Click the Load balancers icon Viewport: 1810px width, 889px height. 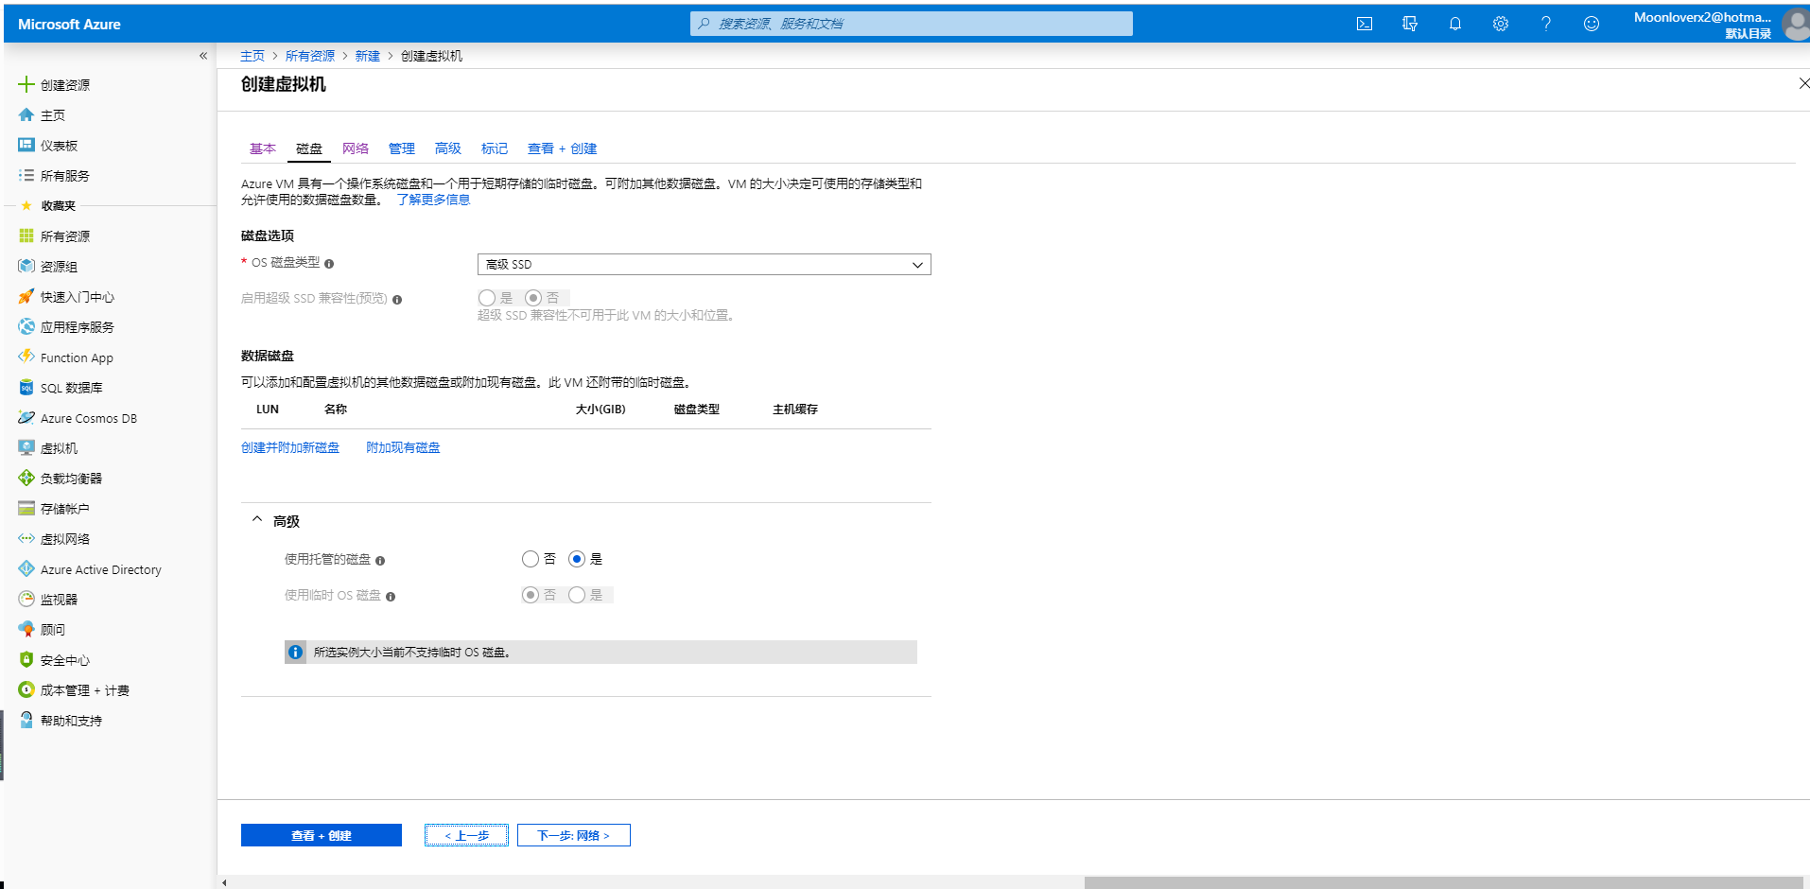click(26, 478)
